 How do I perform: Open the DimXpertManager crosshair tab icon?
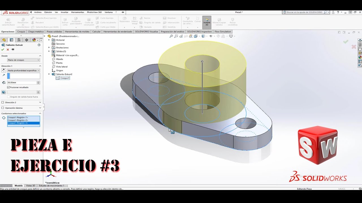tap(27, 40)
